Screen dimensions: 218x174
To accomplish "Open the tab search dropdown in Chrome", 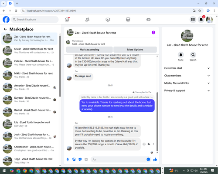I will click(3, 3).
